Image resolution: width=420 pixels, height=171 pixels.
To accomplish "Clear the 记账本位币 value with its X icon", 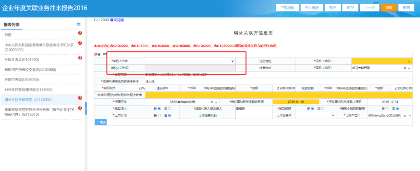I will [405, 116].
